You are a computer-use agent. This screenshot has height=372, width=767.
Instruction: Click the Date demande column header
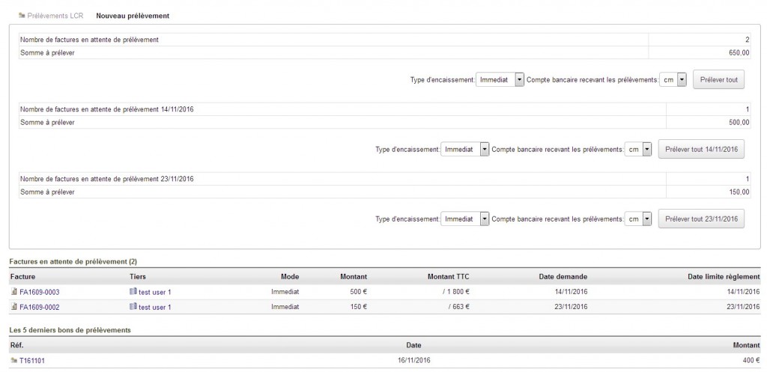point(563,277)
